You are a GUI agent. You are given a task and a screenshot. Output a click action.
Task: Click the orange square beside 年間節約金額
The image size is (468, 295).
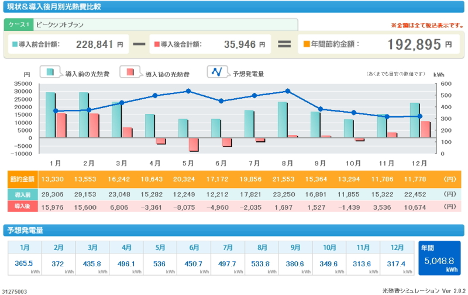click(305, 44)
